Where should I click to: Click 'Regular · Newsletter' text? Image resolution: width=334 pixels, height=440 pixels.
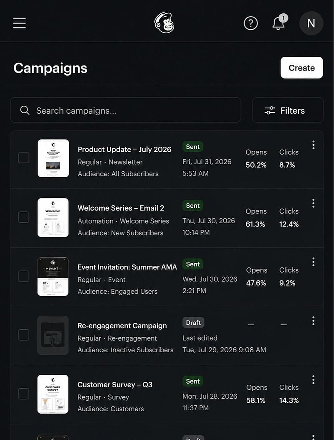(110, 162)
